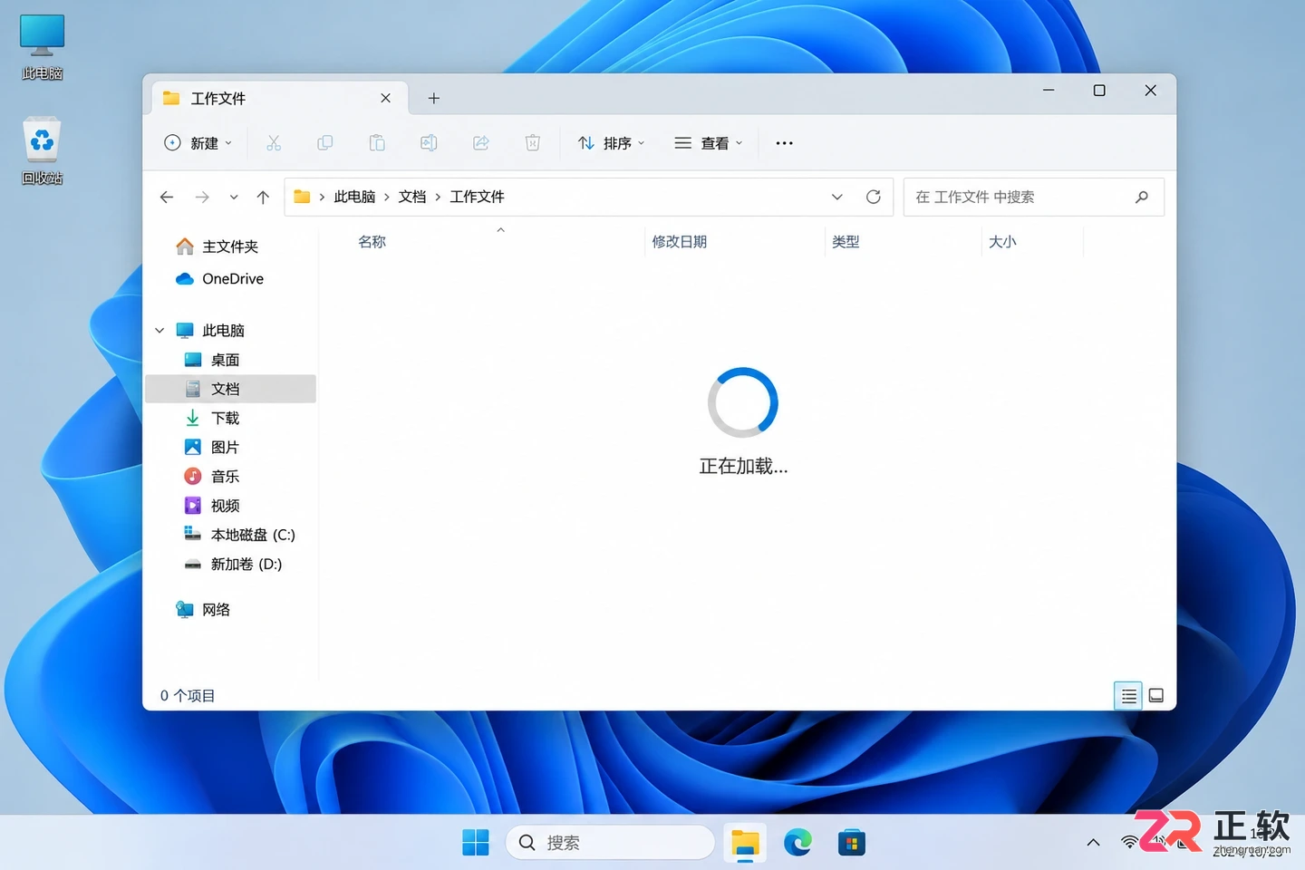Open Microsoft Store from the taskbar
Image resolution: width=1305 pixels, height=870 pixels.
[x=851, y=843]
